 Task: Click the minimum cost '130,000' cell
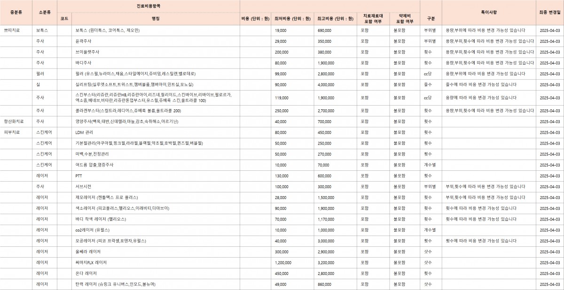point(292,176)
